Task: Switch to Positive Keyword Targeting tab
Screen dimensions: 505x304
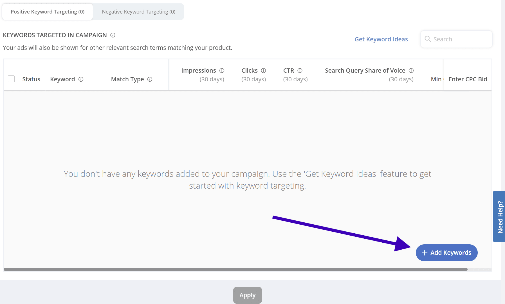Action: coord(48,12)
